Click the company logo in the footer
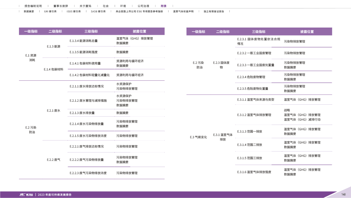This screenshot has height=198, width=351. pyautogui.click(x=26, y=195)
